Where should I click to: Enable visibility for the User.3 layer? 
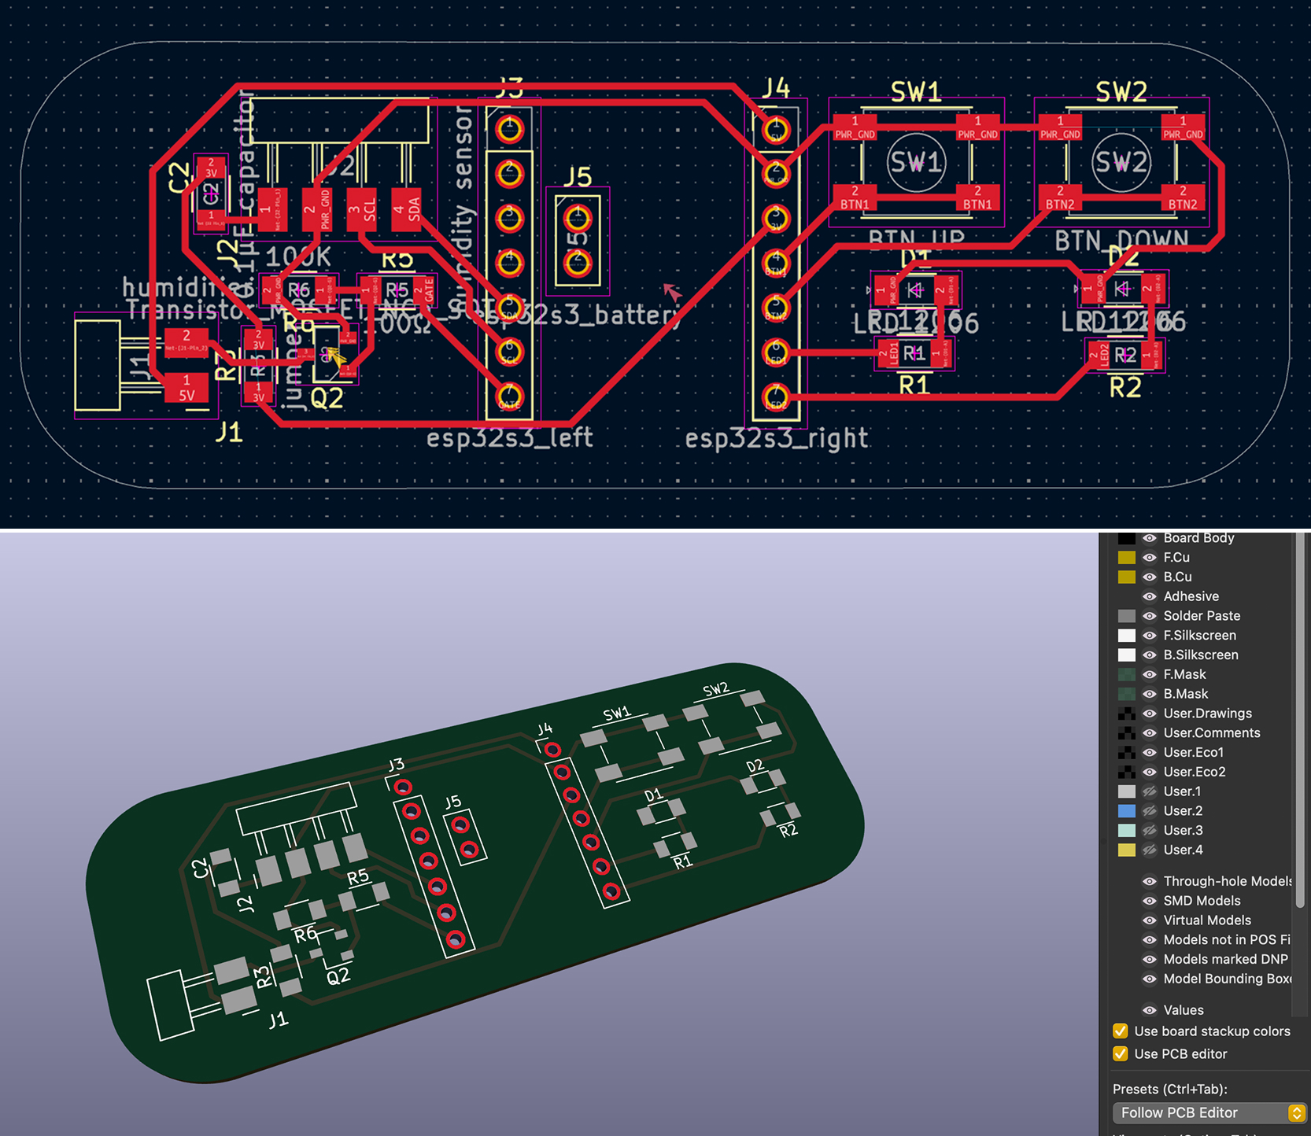pos(1149,830)
